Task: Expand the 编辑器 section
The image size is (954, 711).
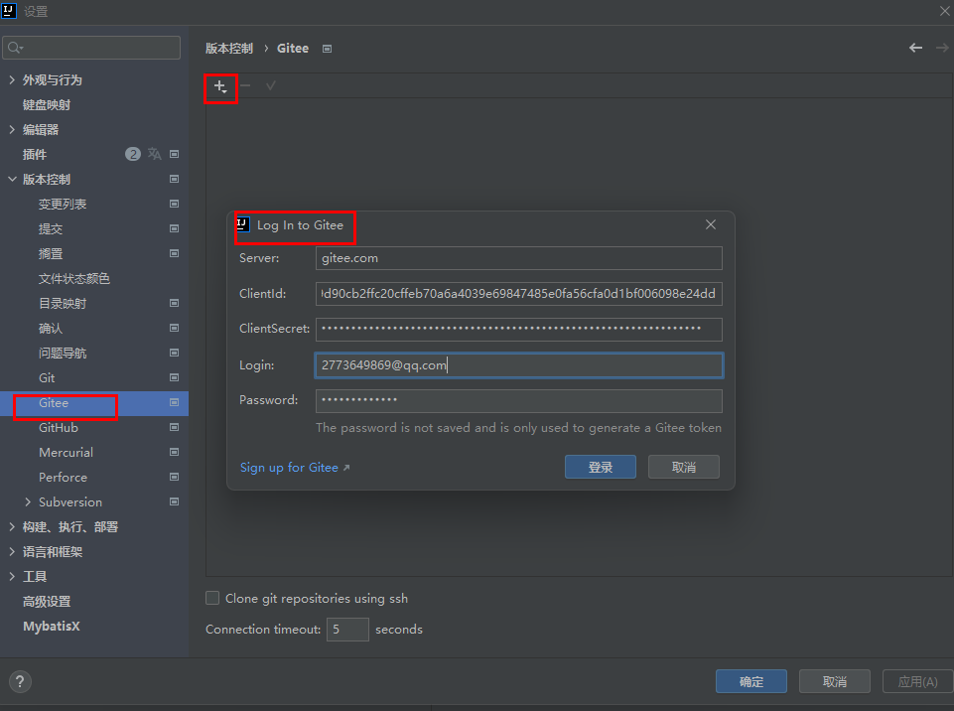Action: (12, 130)
